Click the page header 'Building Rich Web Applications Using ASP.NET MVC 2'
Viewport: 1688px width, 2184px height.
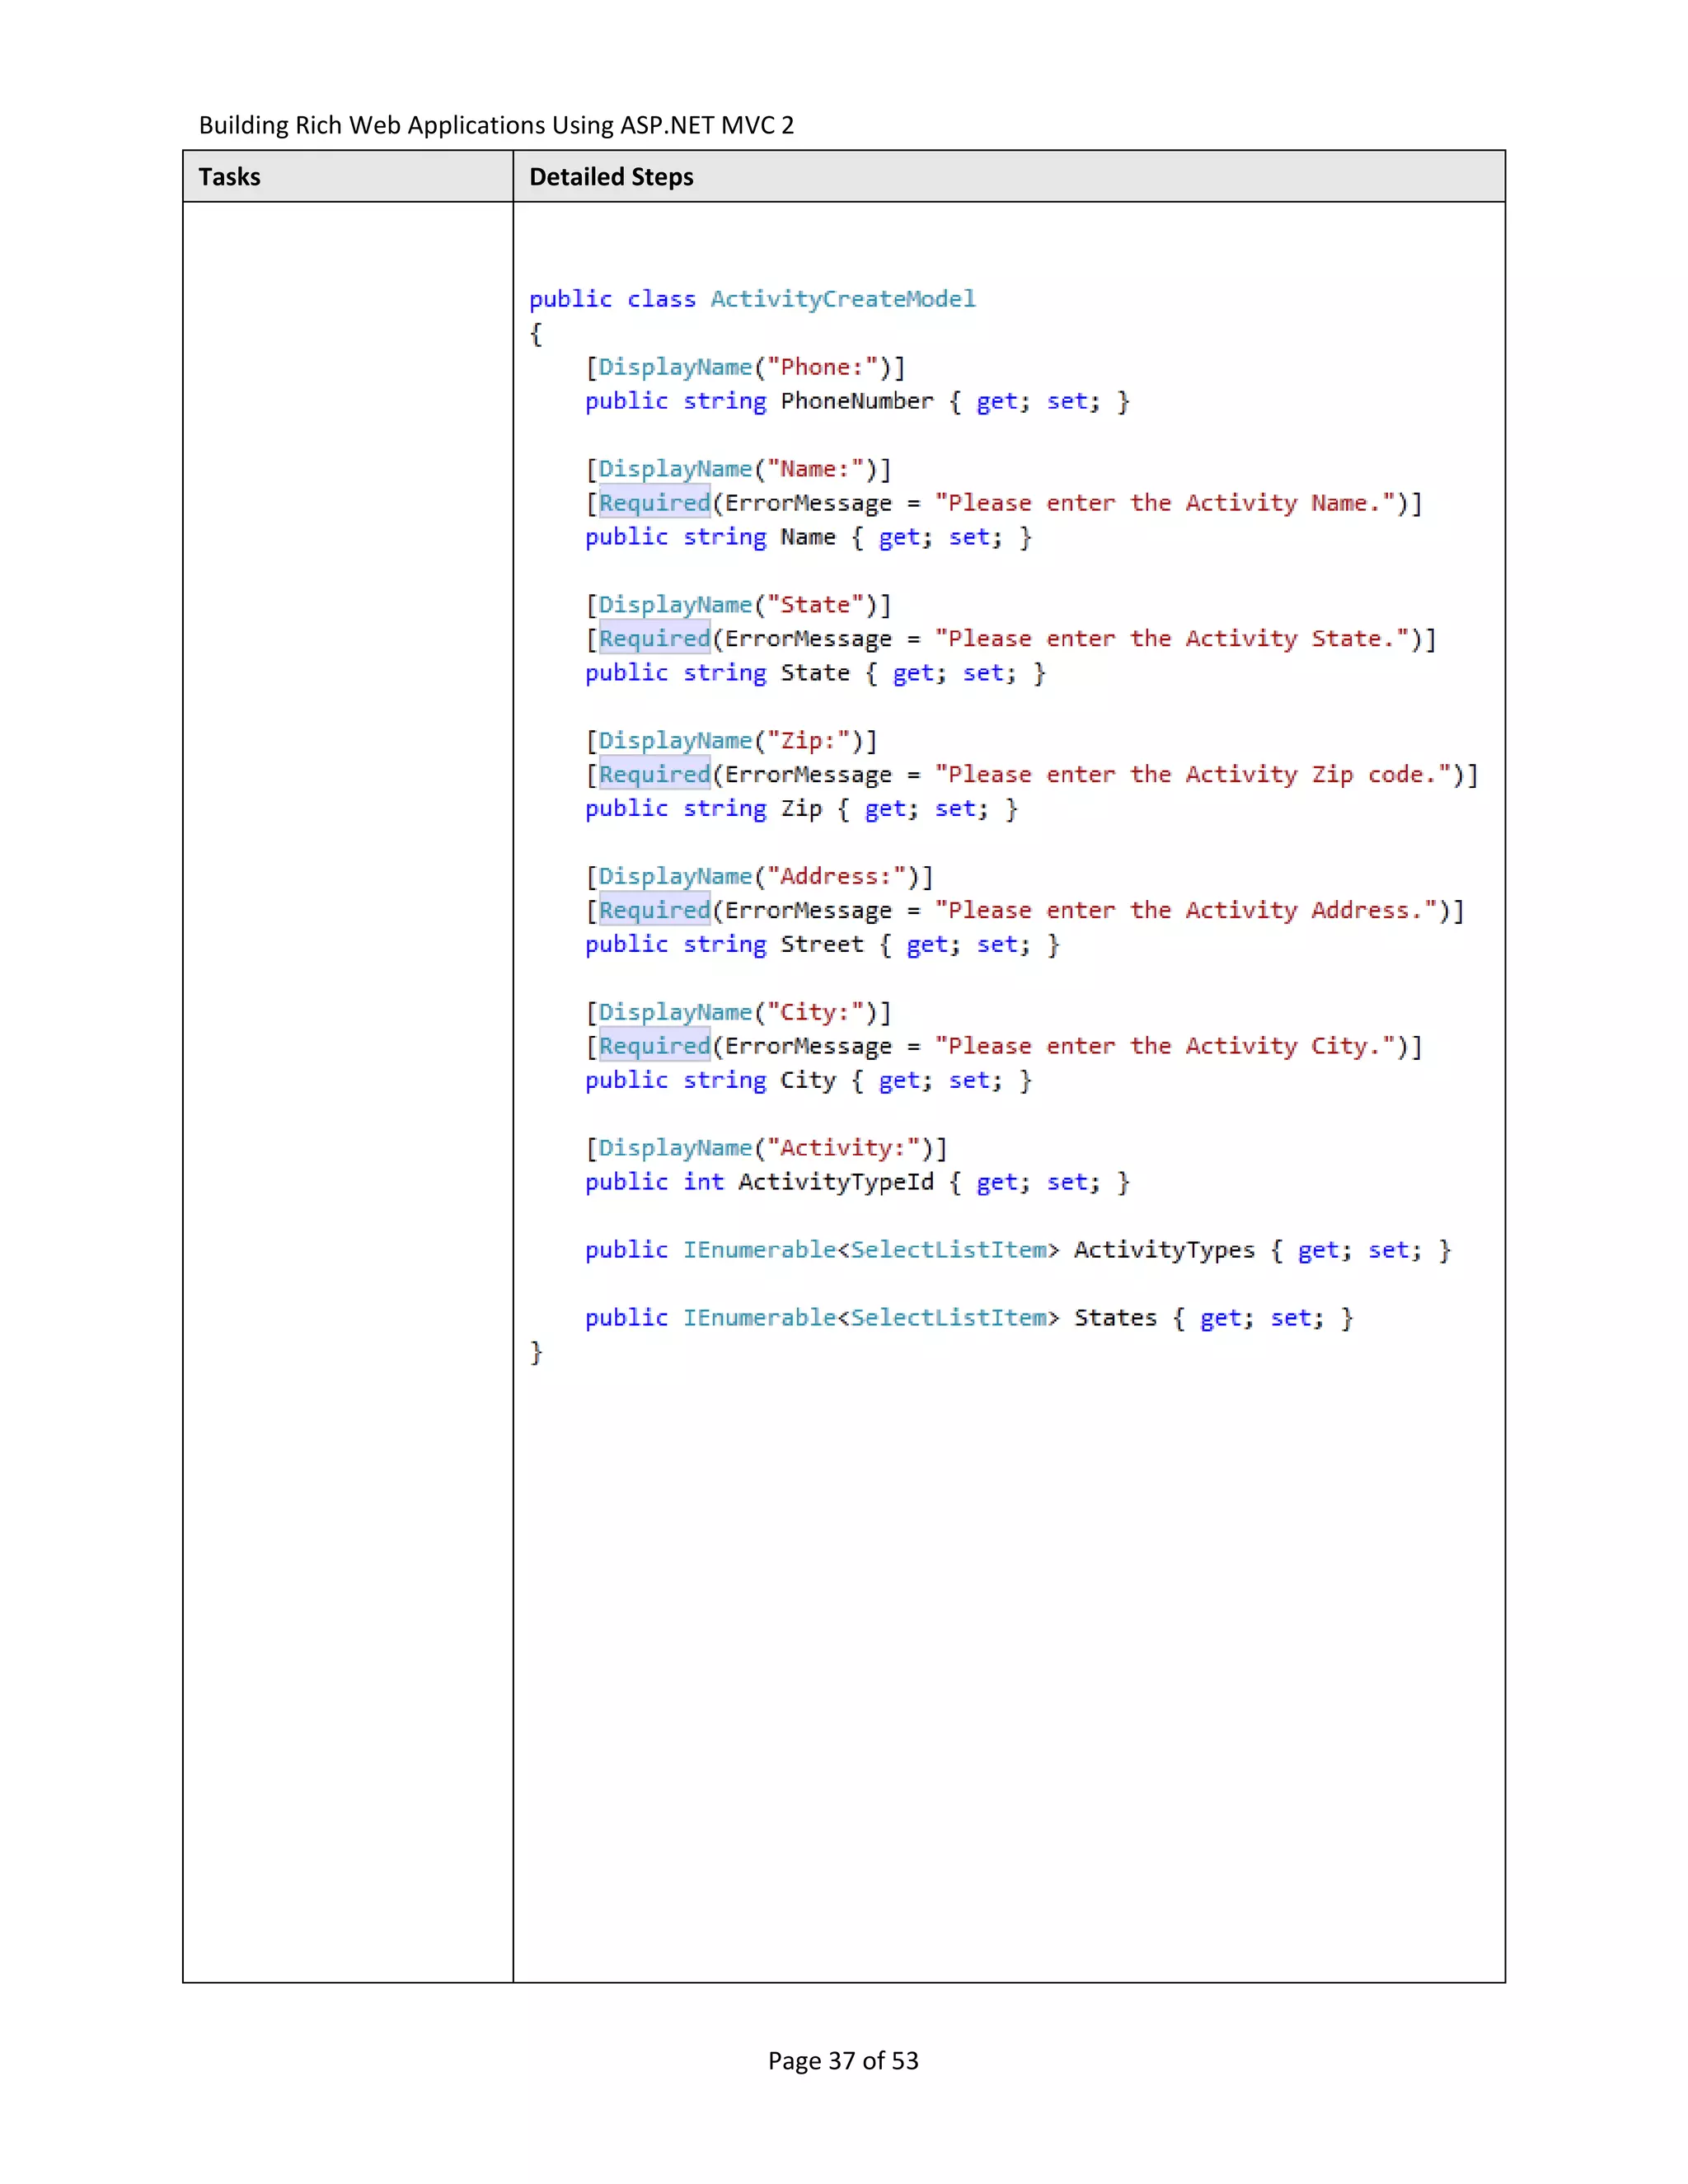(x=496, y=125)
